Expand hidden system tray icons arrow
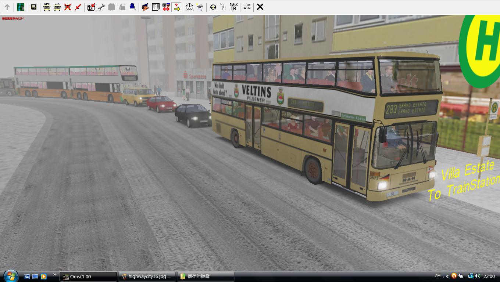 pyautogui.click(x=447, y=276)
